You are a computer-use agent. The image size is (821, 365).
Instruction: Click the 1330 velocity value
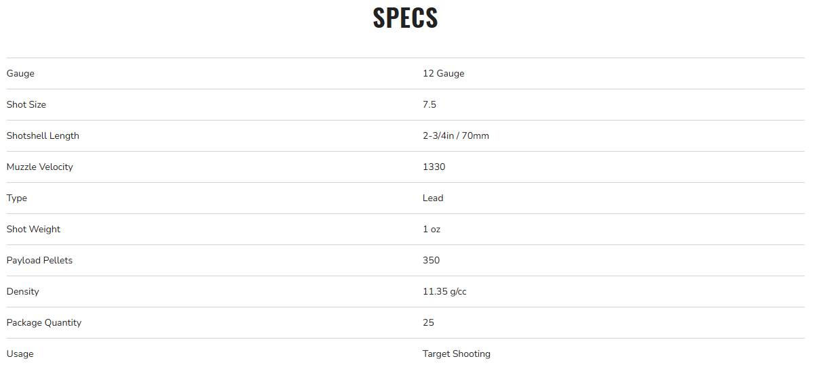pos(434,167)
